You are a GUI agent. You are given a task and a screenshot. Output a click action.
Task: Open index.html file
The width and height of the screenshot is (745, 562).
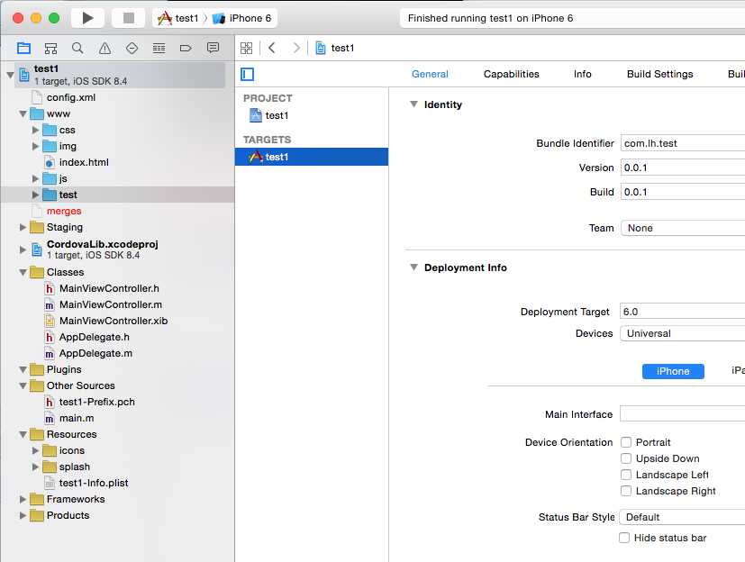(83, 162)
